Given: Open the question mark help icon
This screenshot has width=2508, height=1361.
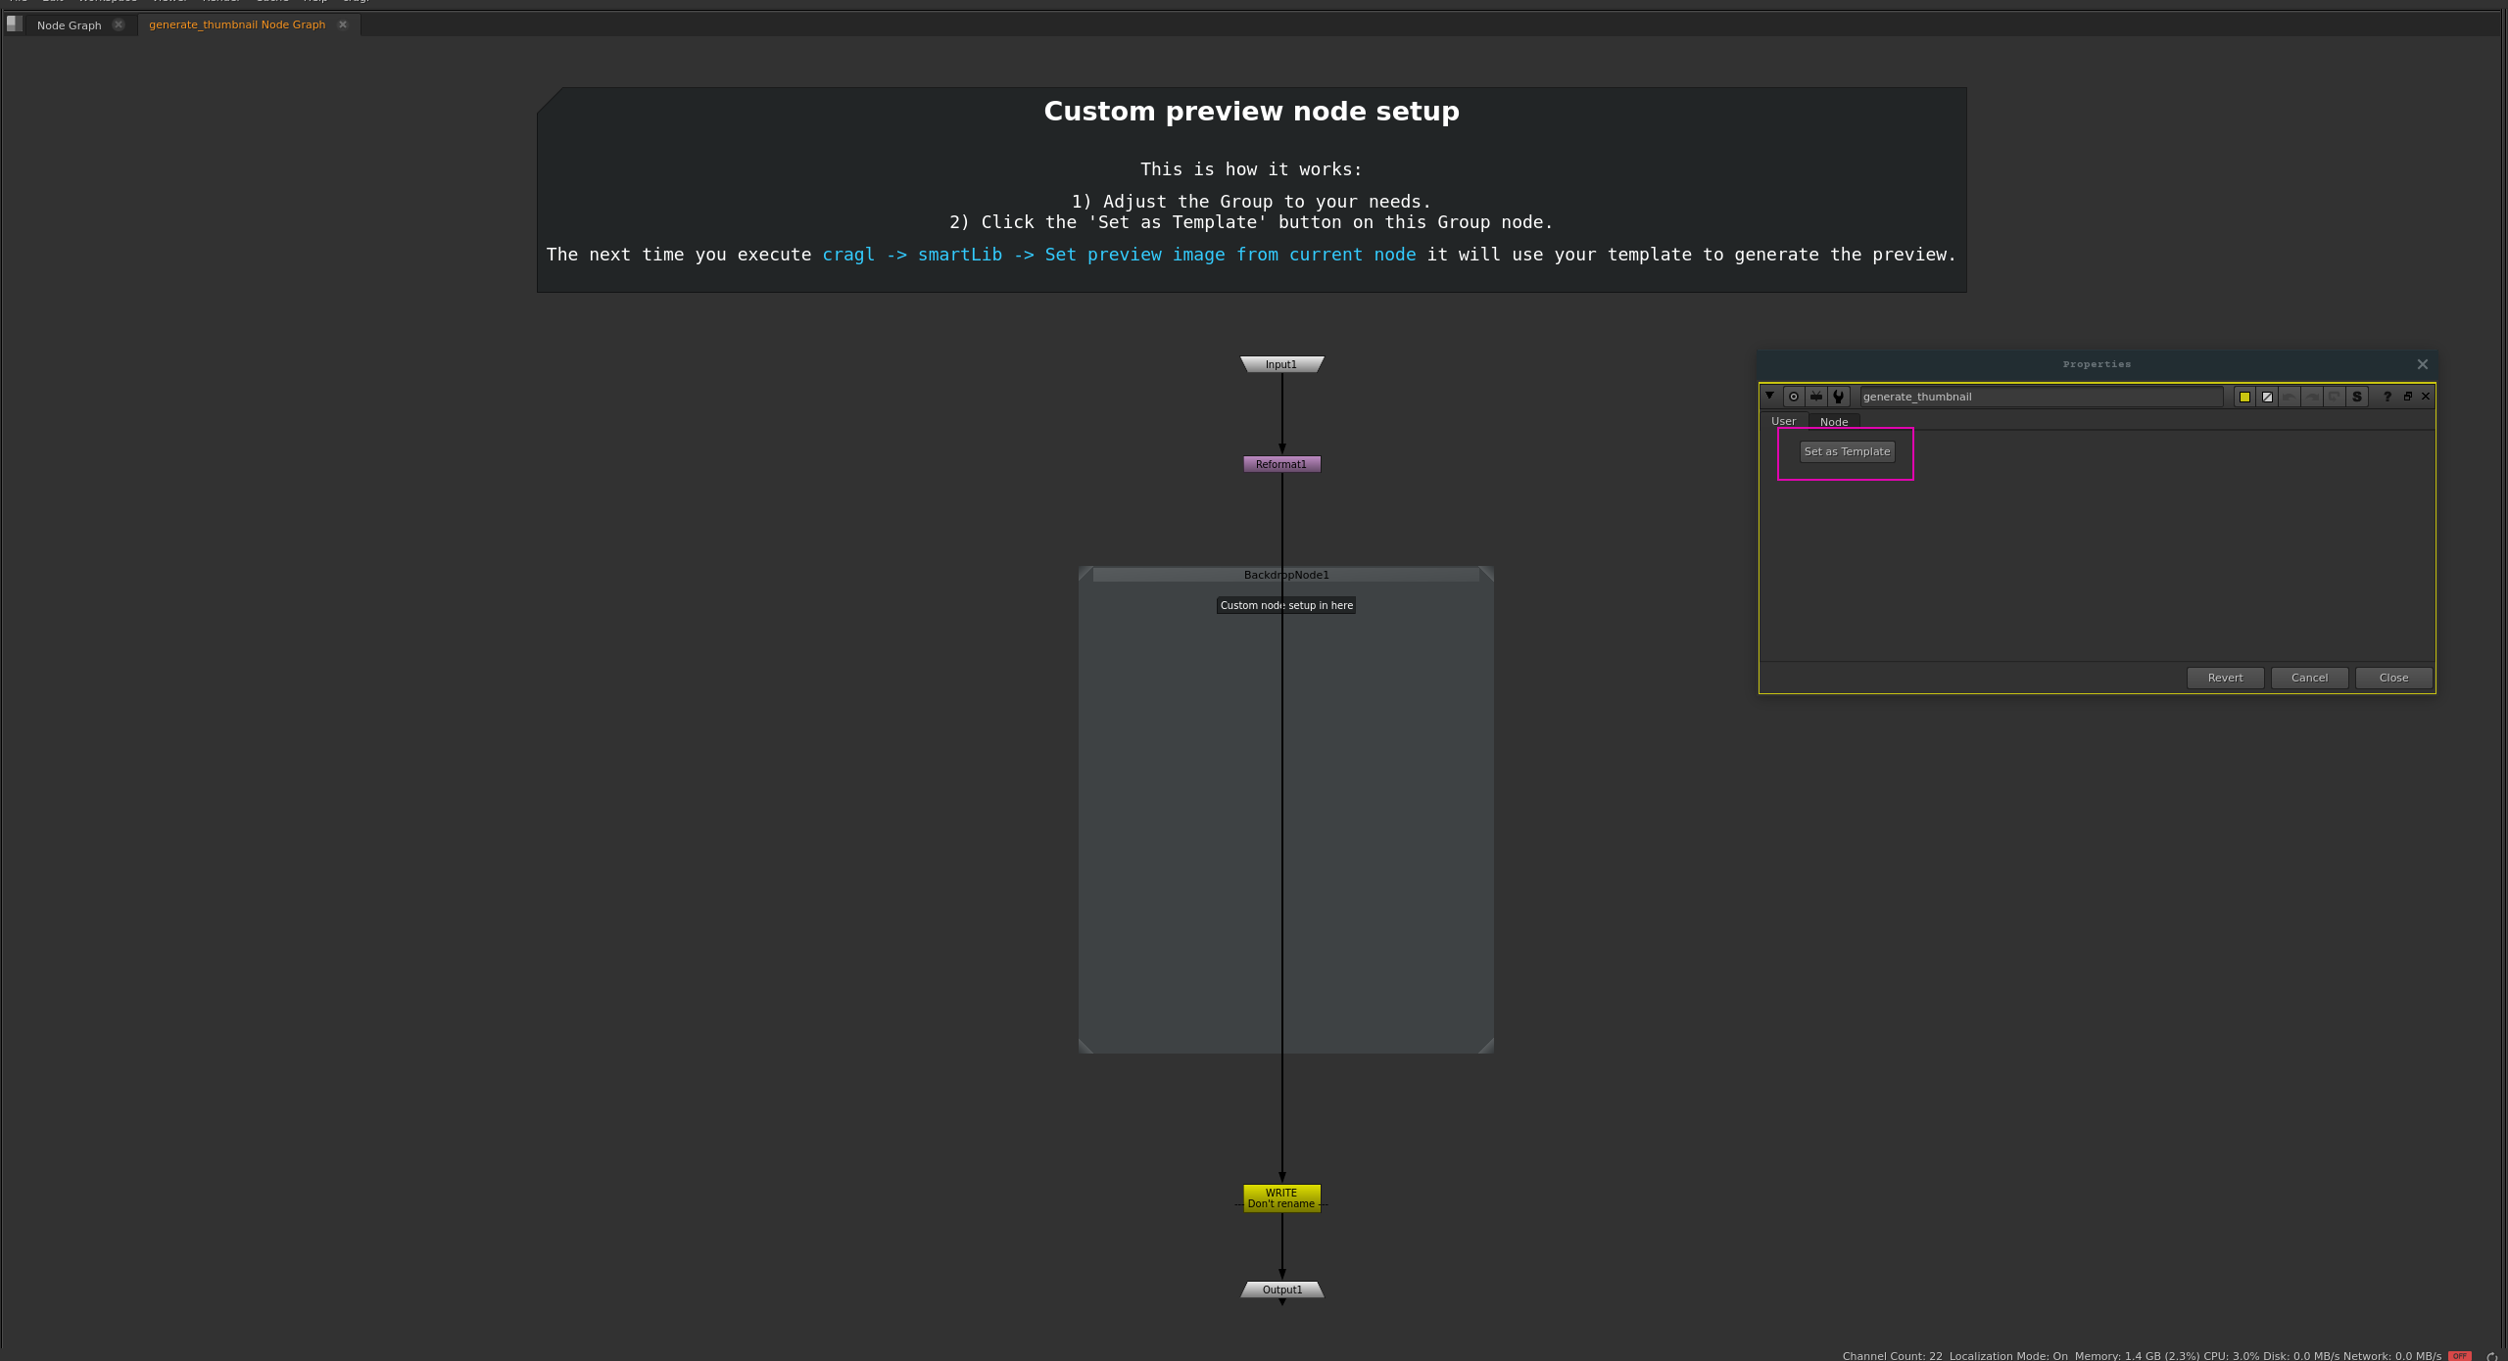Looking at the screenshot, I should click(2387, 397).
